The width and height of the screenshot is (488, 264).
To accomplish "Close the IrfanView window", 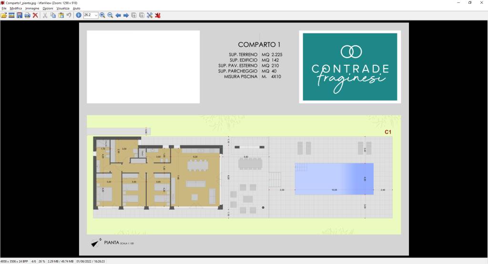I will click(x=481, y=3).
